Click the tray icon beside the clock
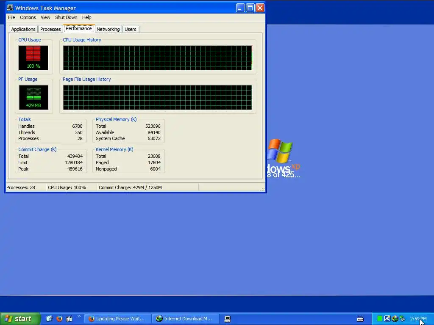The width and height of the screenshot is (434, 325). coord(403,319)
